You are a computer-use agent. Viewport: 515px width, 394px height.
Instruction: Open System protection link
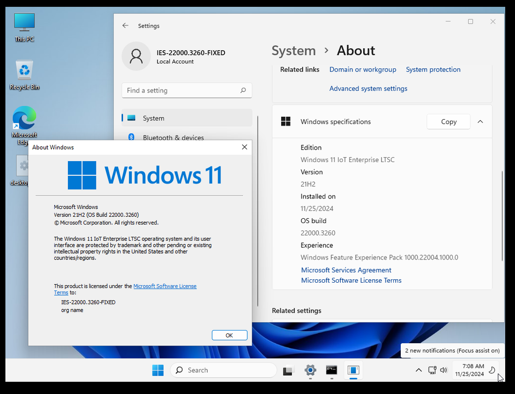[x=433, y=69]
